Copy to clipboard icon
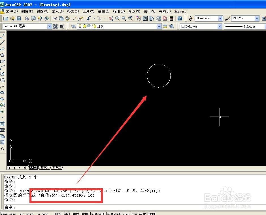 tap(61, 18)
